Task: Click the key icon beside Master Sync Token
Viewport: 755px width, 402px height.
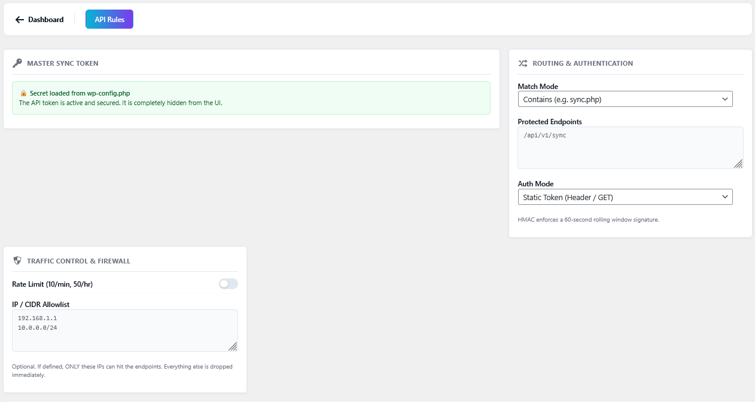Action: pos(17,63)
